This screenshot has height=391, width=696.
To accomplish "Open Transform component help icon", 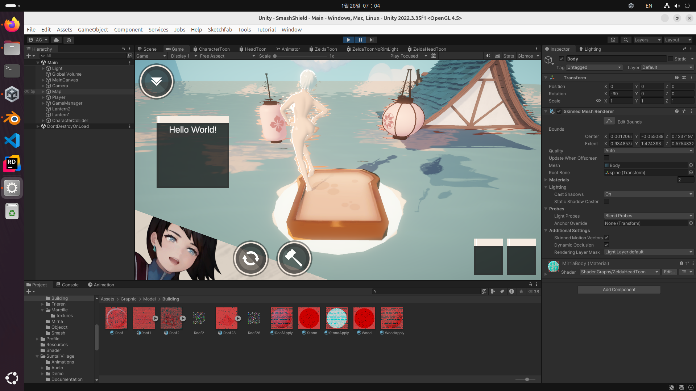I will pyautogui.click(x=677, y=77).
